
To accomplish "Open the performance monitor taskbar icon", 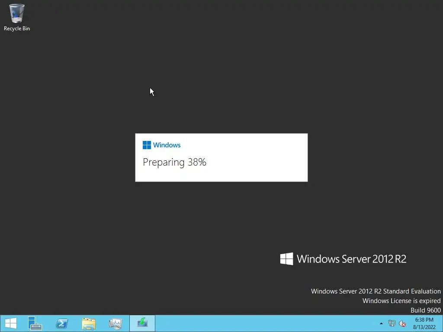I will [116, 323].
